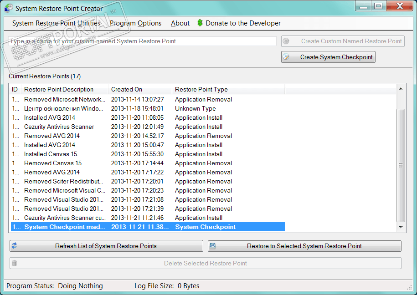Click Create Custom Named Restore Point
417x295 pixels.
point(343,41)
